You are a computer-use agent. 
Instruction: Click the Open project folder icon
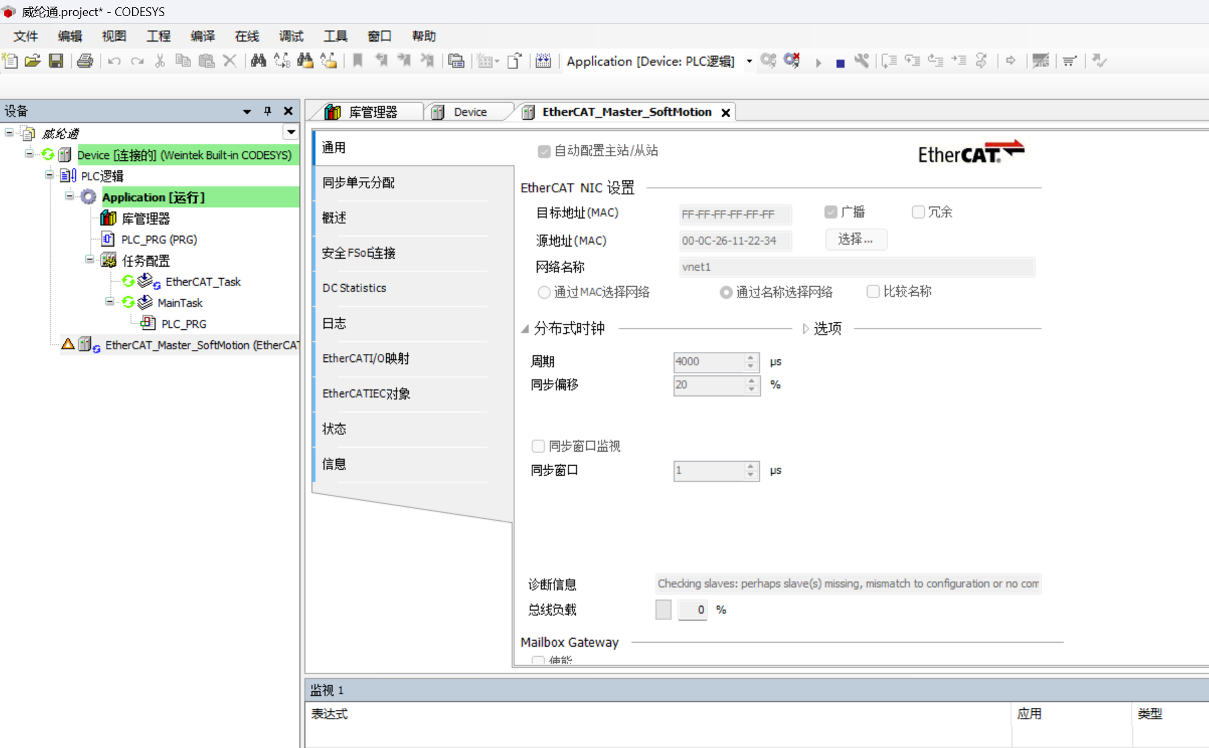pyautogui.click(x=33, y=61)
